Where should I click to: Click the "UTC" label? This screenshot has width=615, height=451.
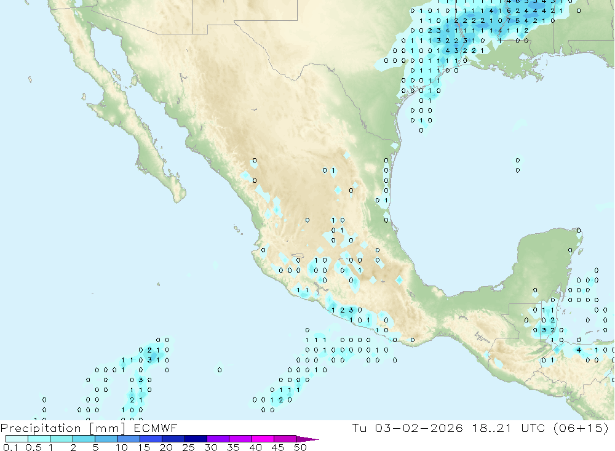533,428
